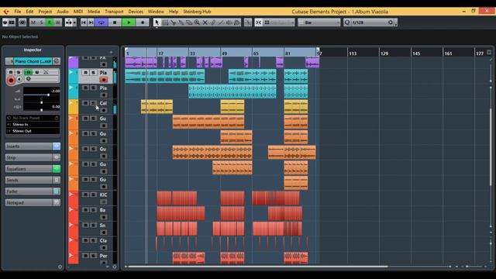Click the Piano Chord track name field
496x279 pixels.
(x=33, y=61)
